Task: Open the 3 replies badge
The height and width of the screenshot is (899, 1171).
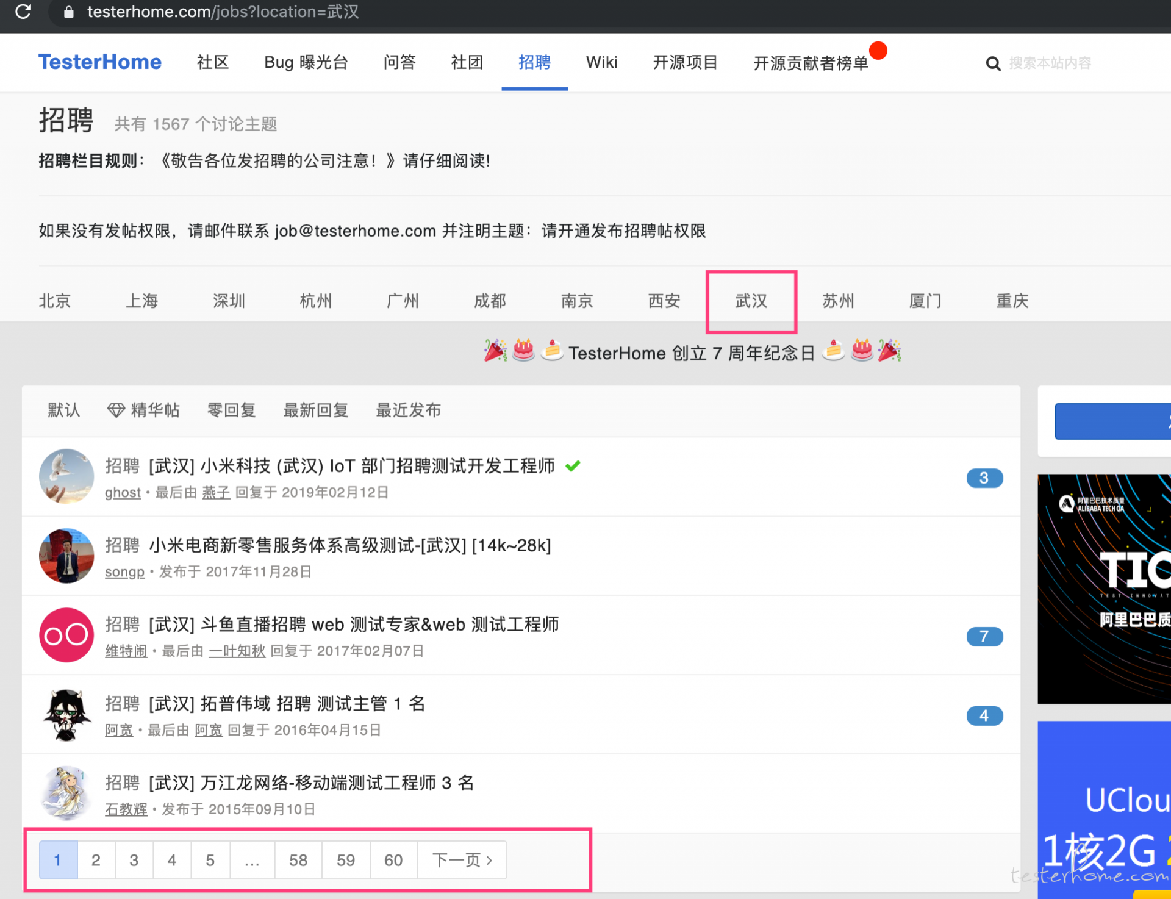Action: tap(984, 478)
